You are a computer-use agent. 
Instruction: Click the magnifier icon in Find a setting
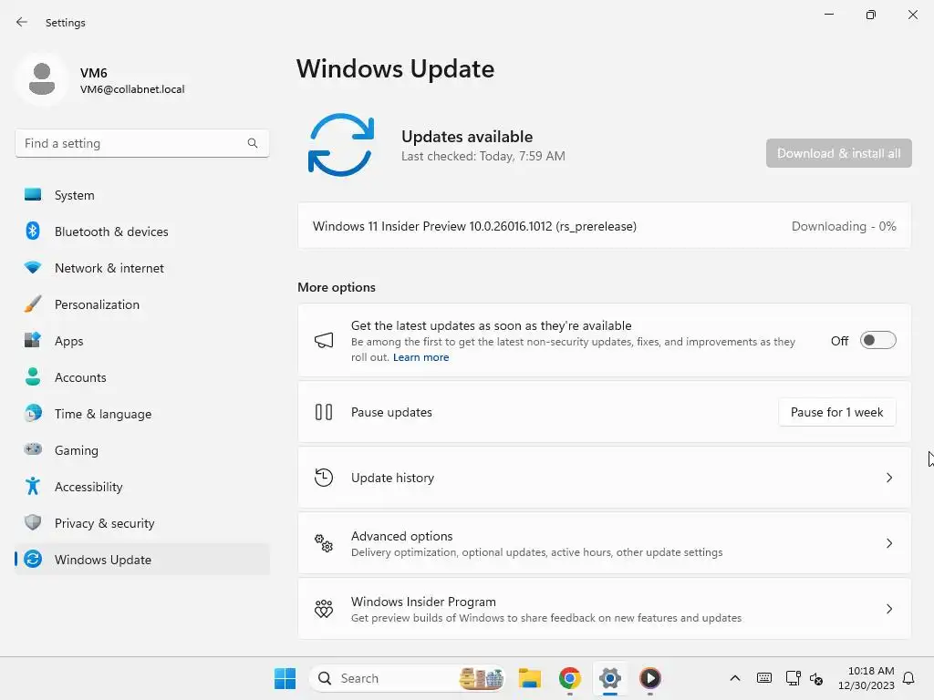[x=253, y=143]
